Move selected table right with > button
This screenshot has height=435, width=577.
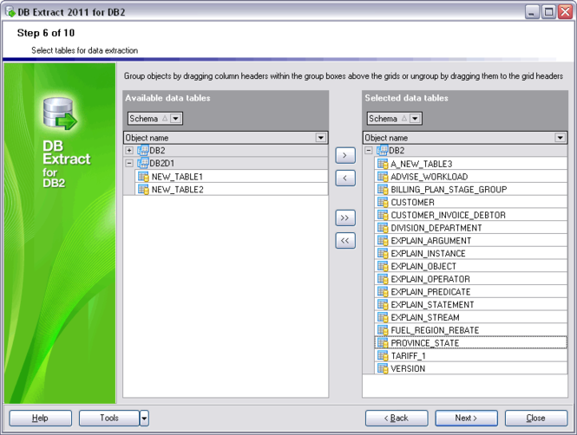(345, 155)
